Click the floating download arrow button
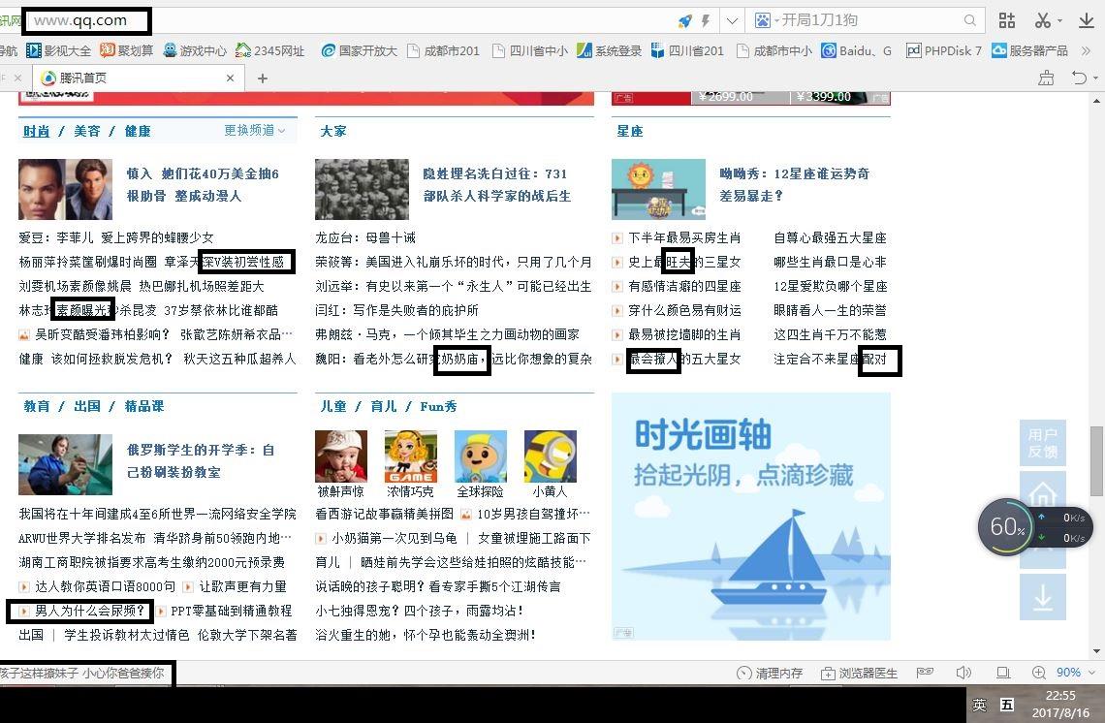The height and width of the screenshot is (723, 1105). (x=1042, y=597)
